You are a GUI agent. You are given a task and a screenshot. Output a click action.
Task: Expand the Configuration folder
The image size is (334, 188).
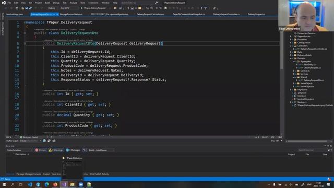tap(291, 43)
